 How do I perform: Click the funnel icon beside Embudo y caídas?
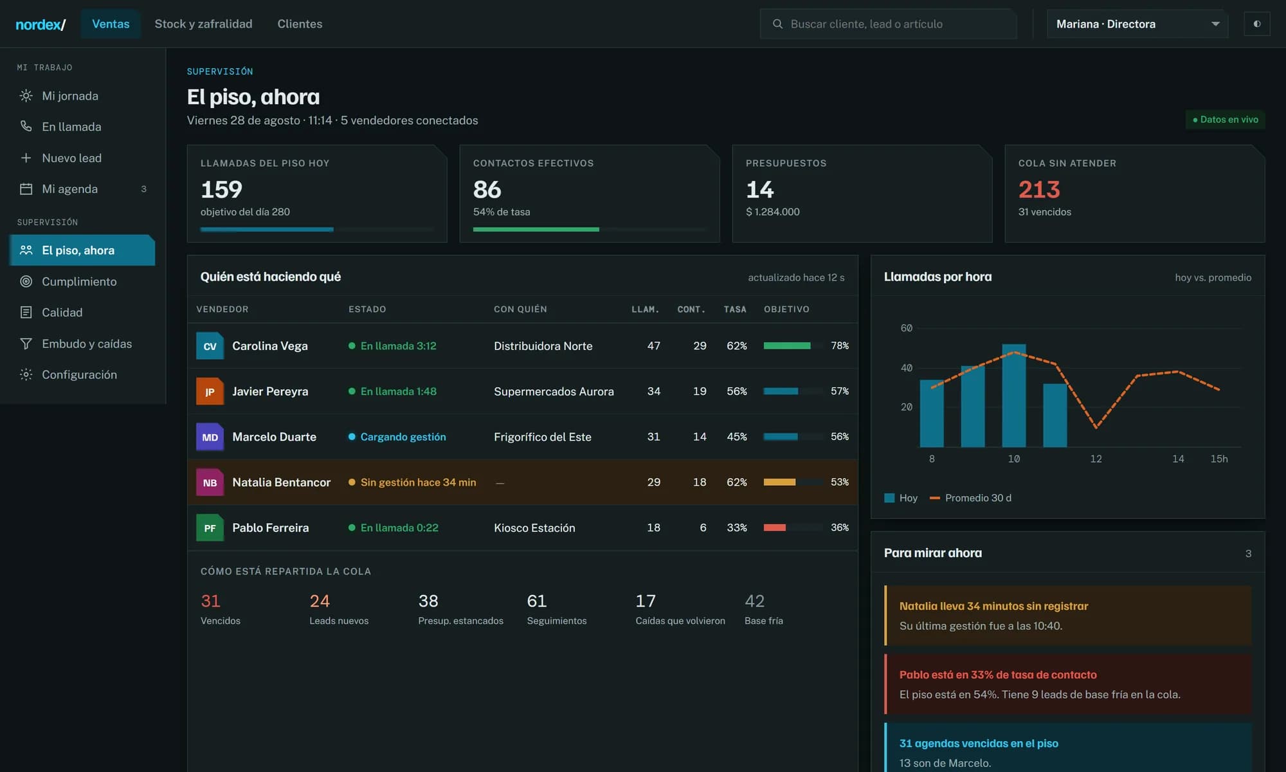(x=26, y=344)
